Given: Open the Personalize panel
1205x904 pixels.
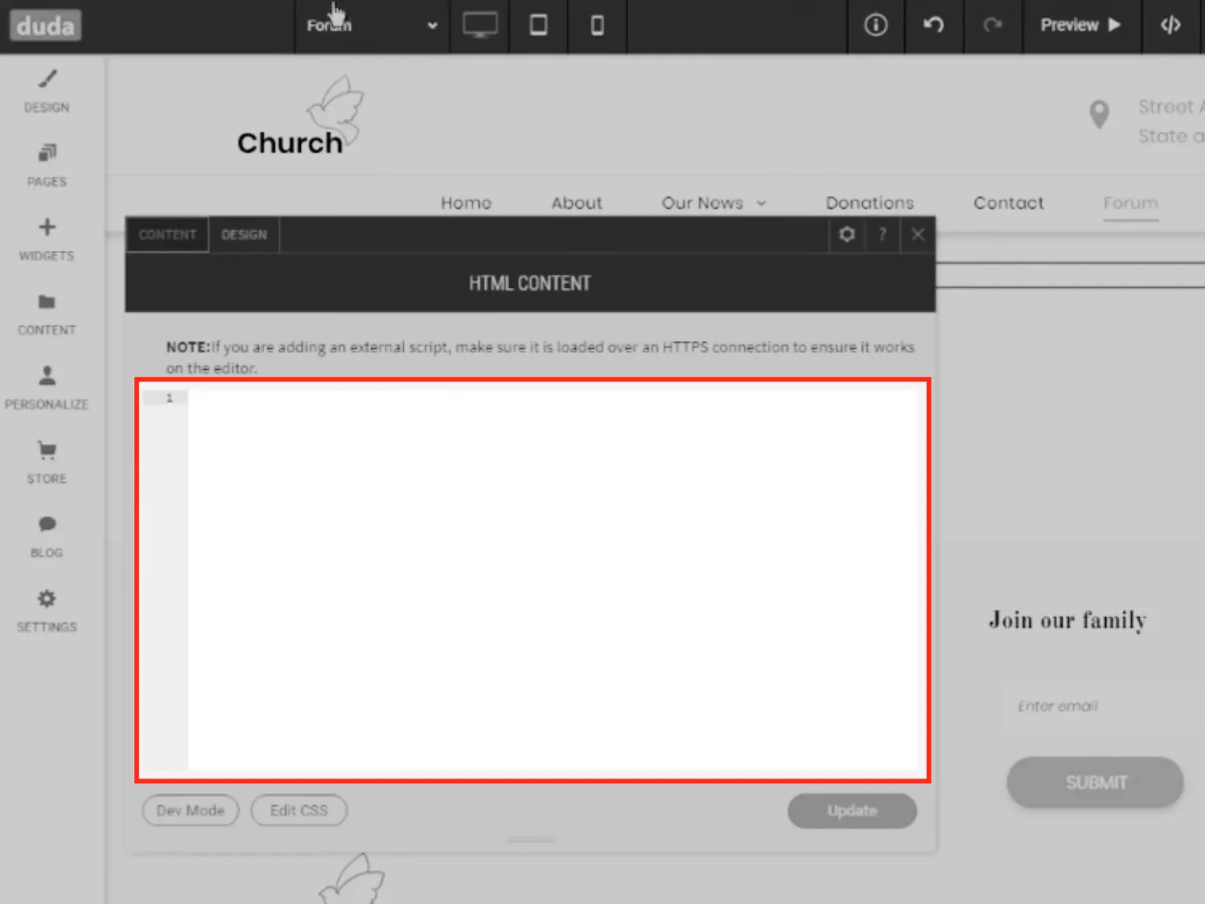Looking at the screenshot, I should (47, 388).
